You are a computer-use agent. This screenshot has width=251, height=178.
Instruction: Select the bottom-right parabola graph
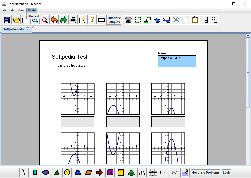pyautogui.click(x=168, y=148)
